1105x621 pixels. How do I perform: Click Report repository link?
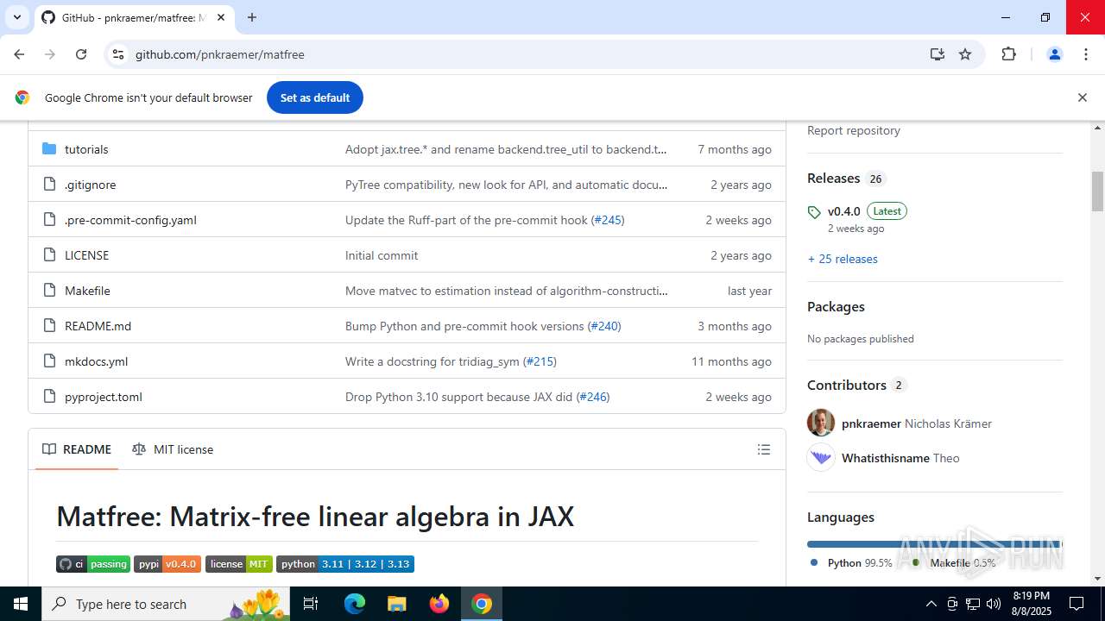pos(854,130)
